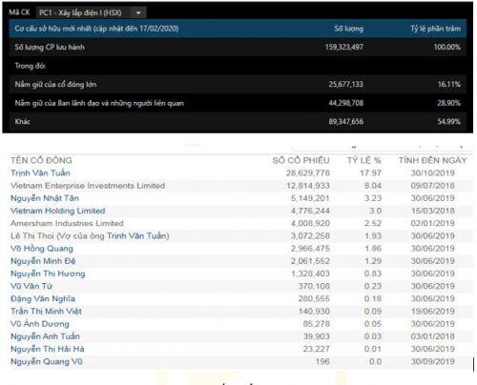This screenshot has height=385, width=477.
Task: Open shareholder Nguyễn Thị Hương link
Action: pos(48,274)
